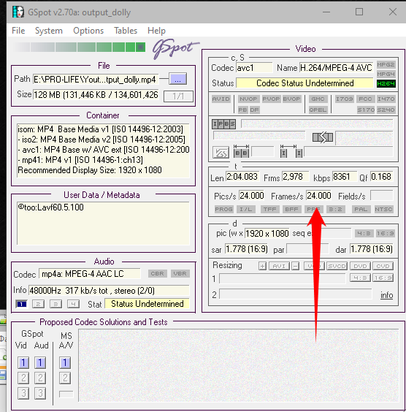
Task: Click the BVOP flag indicator
Action: pyautogui.click(x=291, y=99)
